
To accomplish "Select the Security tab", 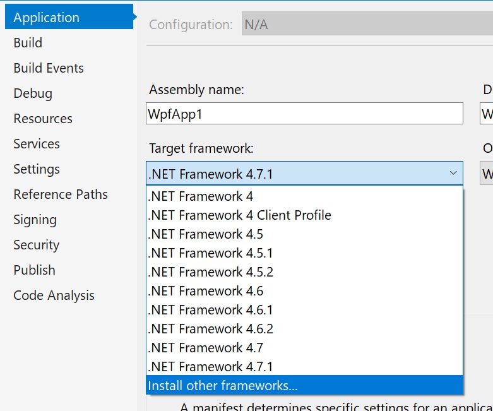I will tap(37, 245).
